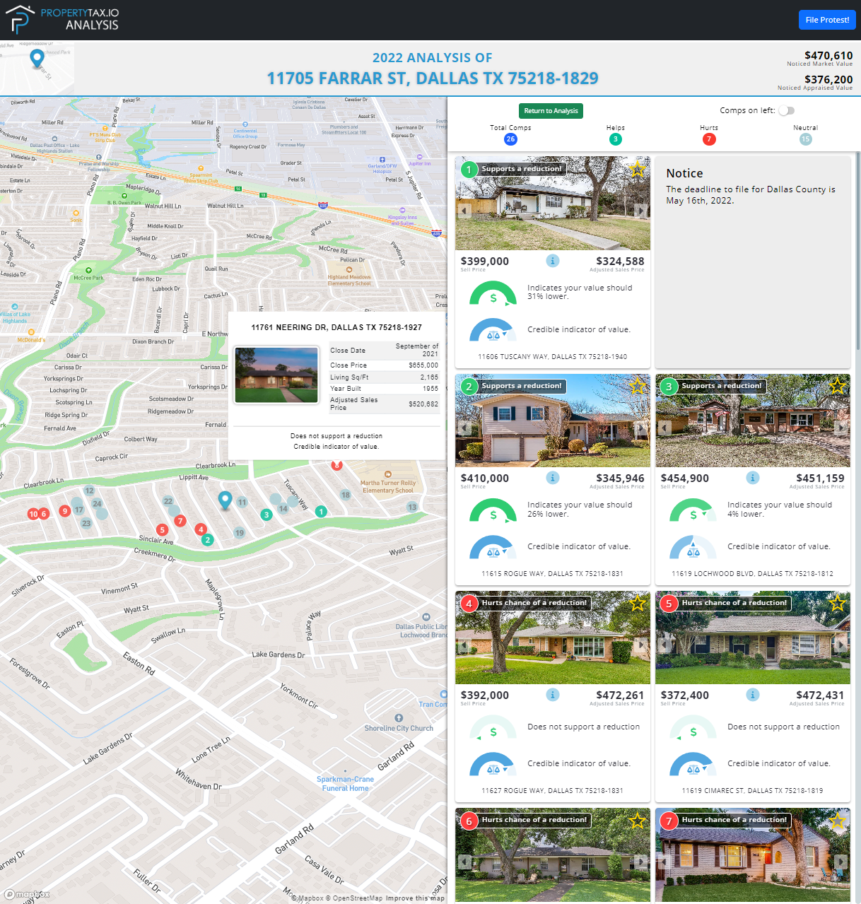The width and height of the screenshot is (861, 904).
Task: Open info icon for 11627 Rogue Way
Action: tap(553, 695)
